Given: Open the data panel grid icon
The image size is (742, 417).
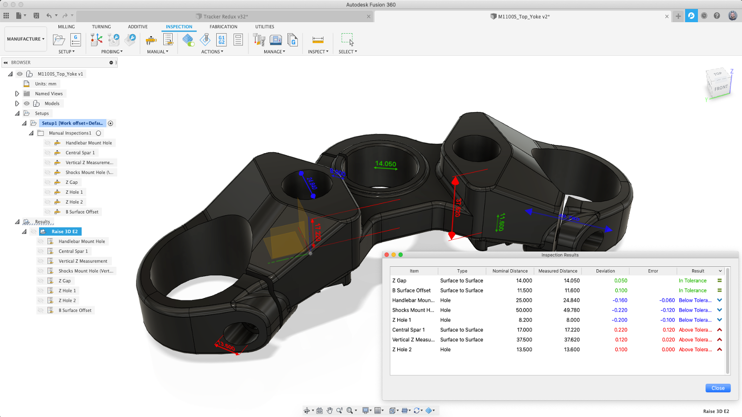Looking at the screenshot, I should tap(6, 16).
